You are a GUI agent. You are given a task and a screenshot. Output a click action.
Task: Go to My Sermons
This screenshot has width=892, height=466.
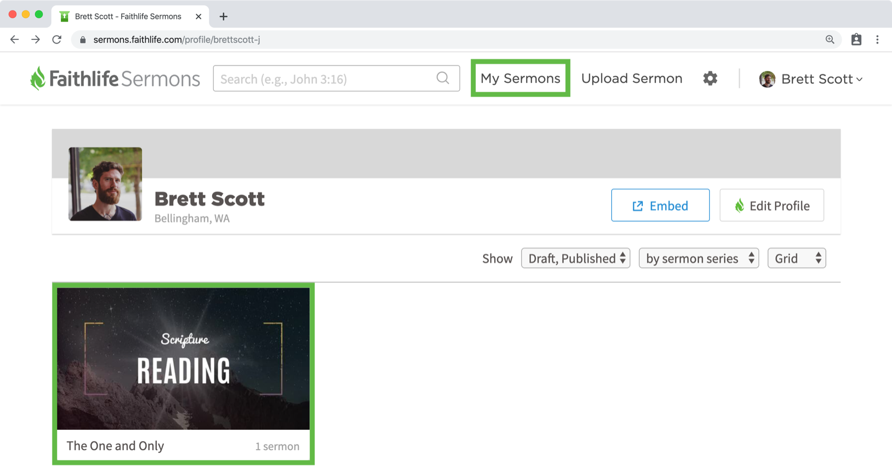521,78
